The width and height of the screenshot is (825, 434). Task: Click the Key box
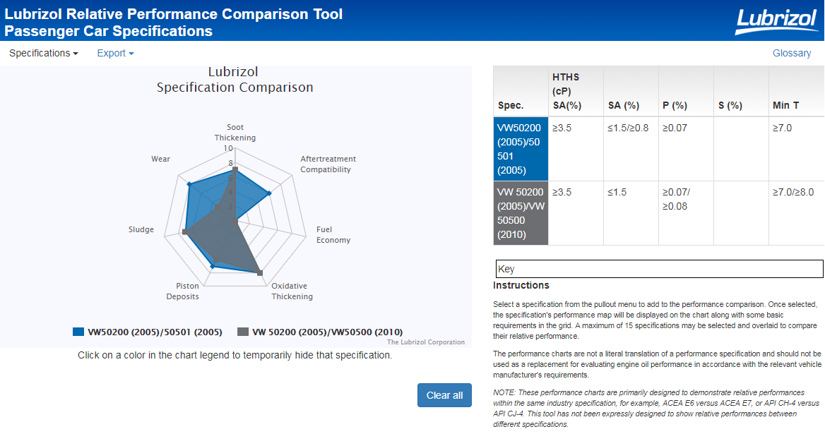tap(659, 269)
